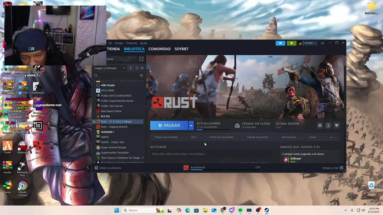Viewport: 383px width, 215px height.
Task: Toggle ready-to-play filter icon
Action: pos(142,68)
